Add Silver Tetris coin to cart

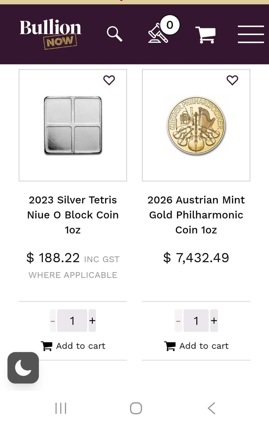pos(73,346)
